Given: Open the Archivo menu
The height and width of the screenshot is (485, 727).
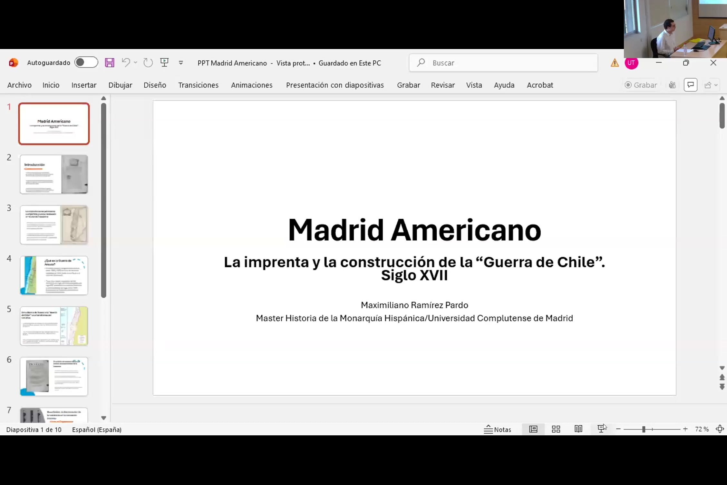Looking at the screenshot, I should (19, 85).
